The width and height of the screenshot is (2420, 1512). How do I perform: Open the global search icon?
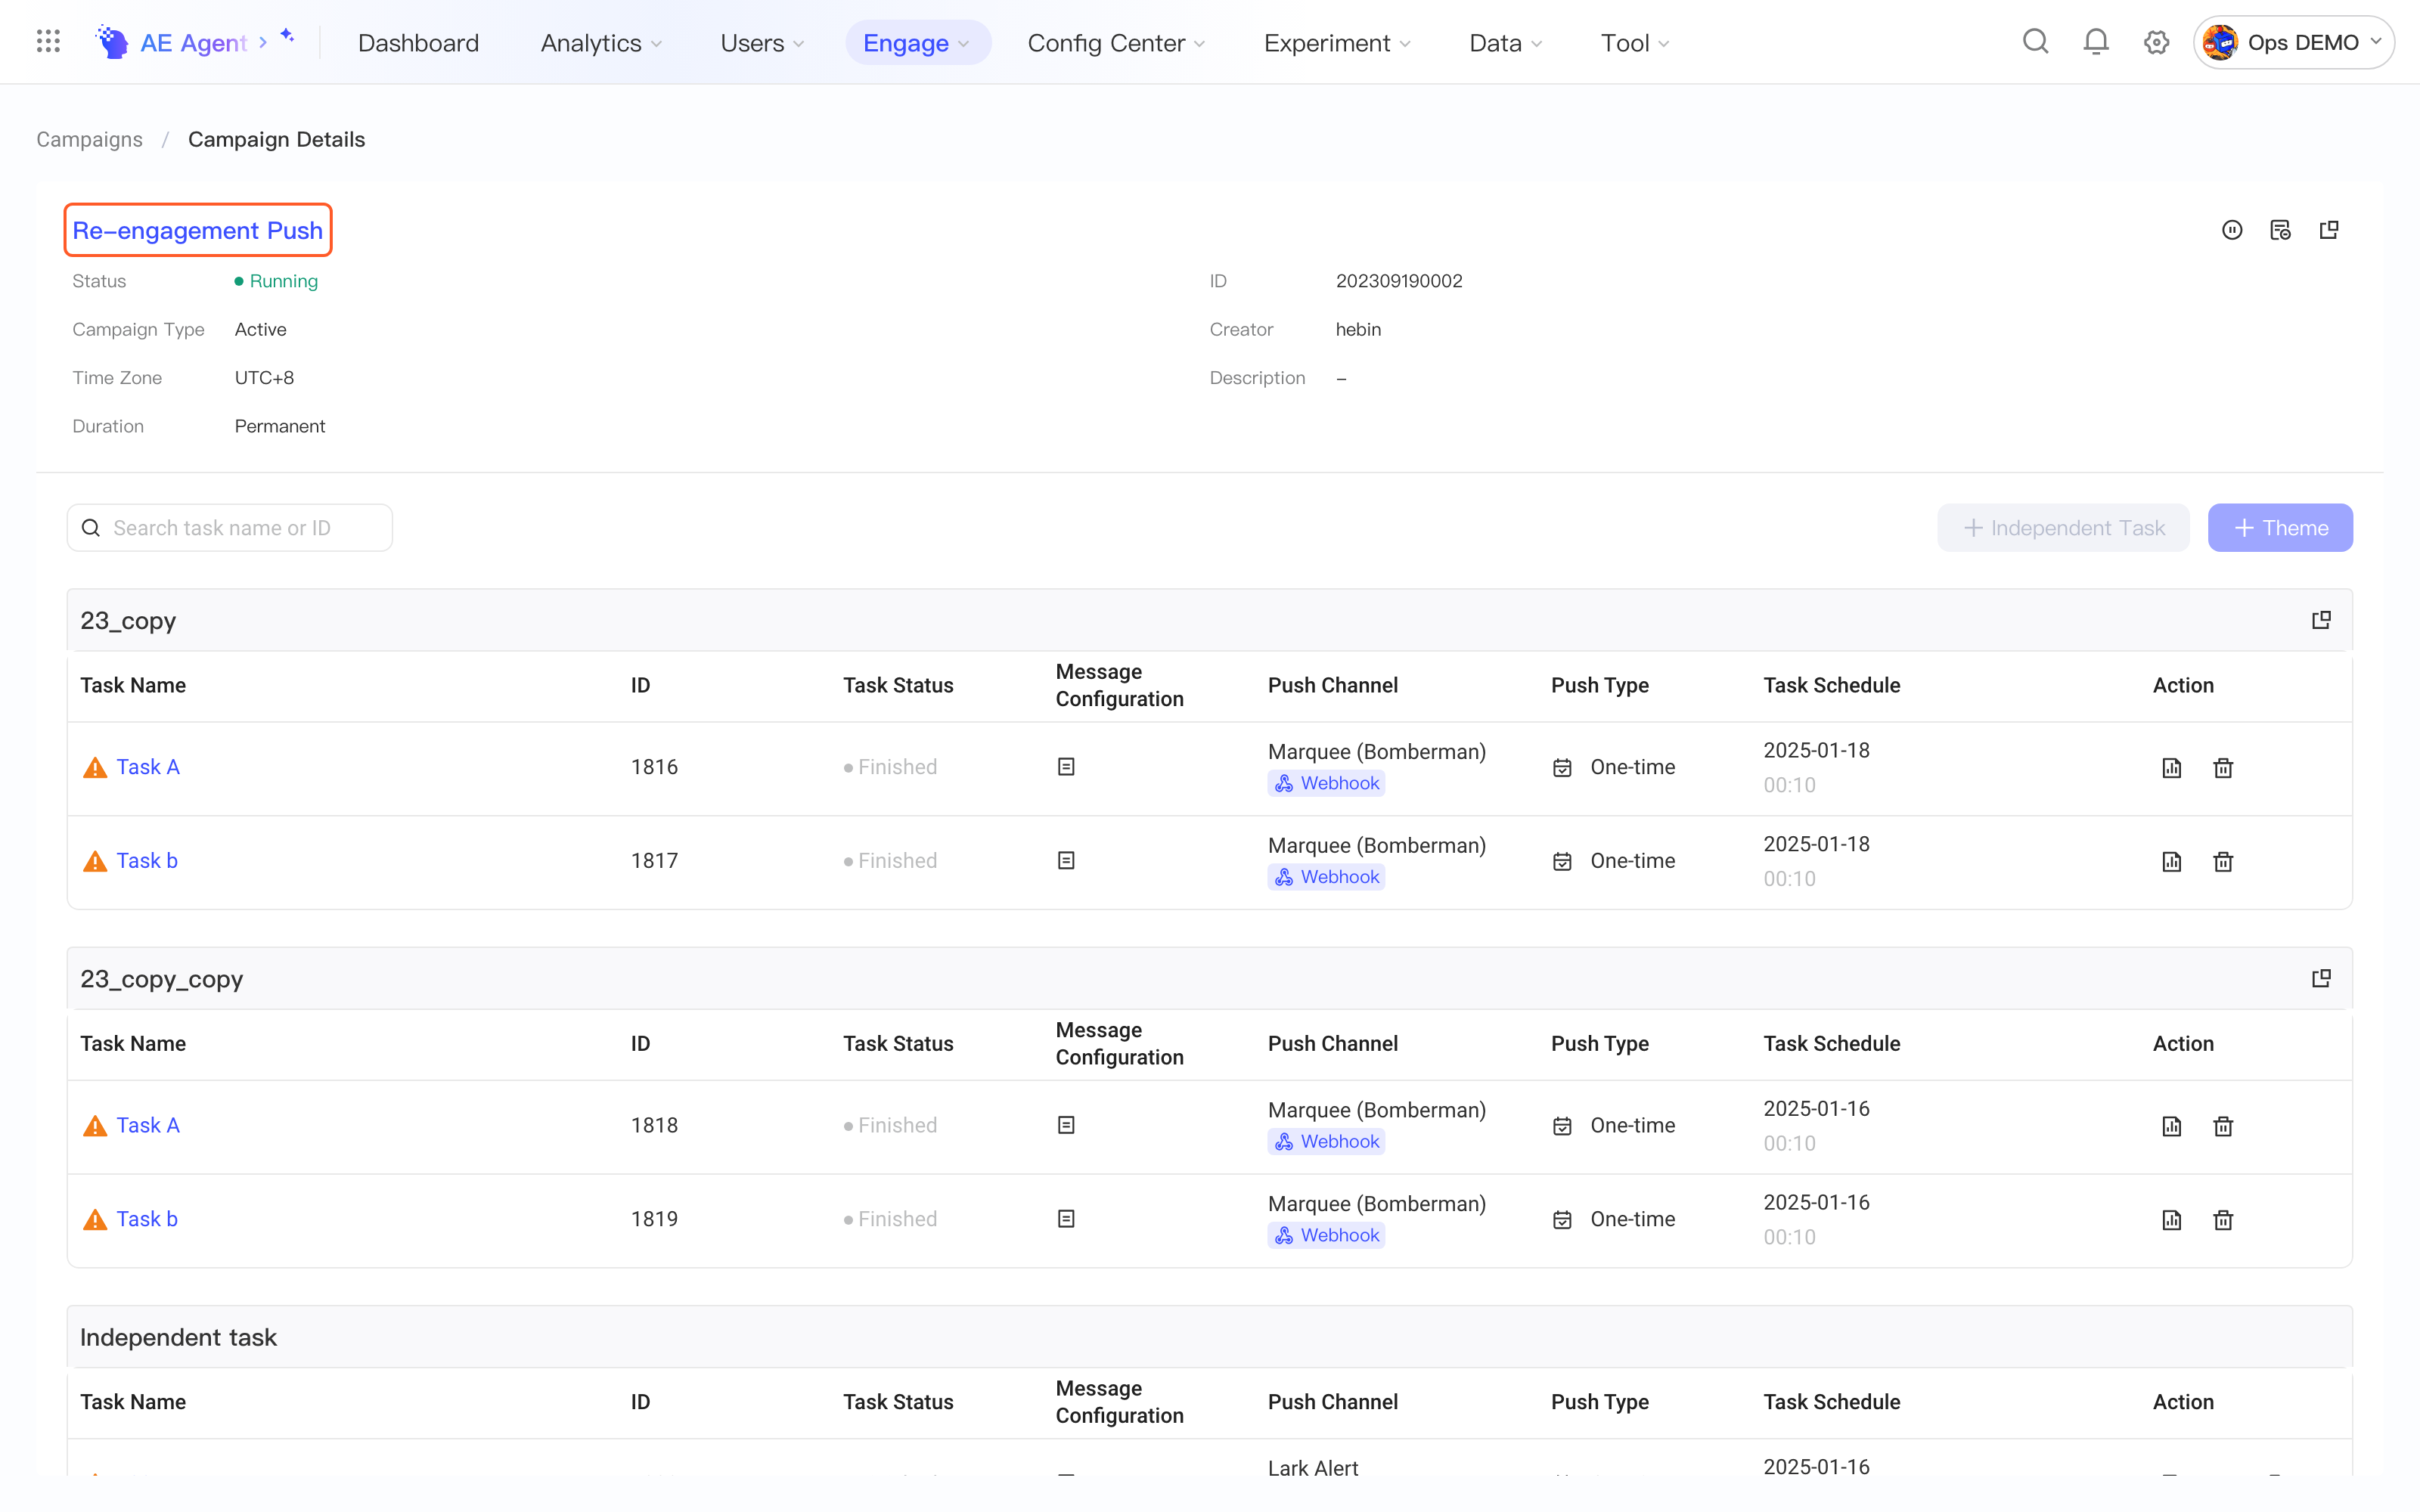pos(2035,42)
